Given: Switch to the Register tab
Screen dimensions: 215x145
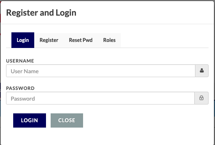Looking at the screenshot, I should click(x=49, y=40).
